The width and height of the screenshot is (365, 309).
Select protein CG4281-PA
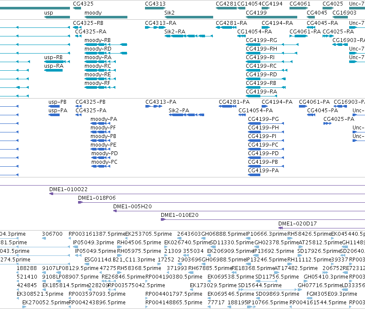click(x=234, y=102)
